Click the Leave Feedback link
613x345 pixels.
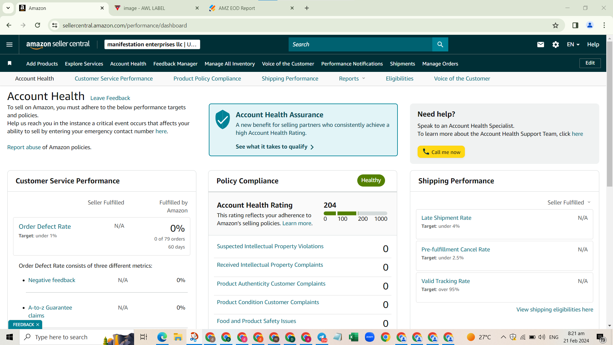(x=110, y=98)
